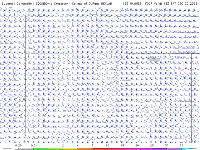Click the crimson 10–15 legend segment
Viewport: 200px width, 150px height.
click(115, 149)
